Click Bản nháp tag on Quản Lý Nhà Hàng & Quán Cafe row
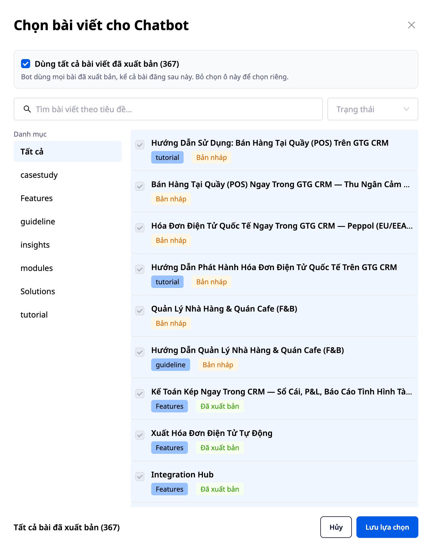Viewport: 432px width, 547px height. [171, 323]
